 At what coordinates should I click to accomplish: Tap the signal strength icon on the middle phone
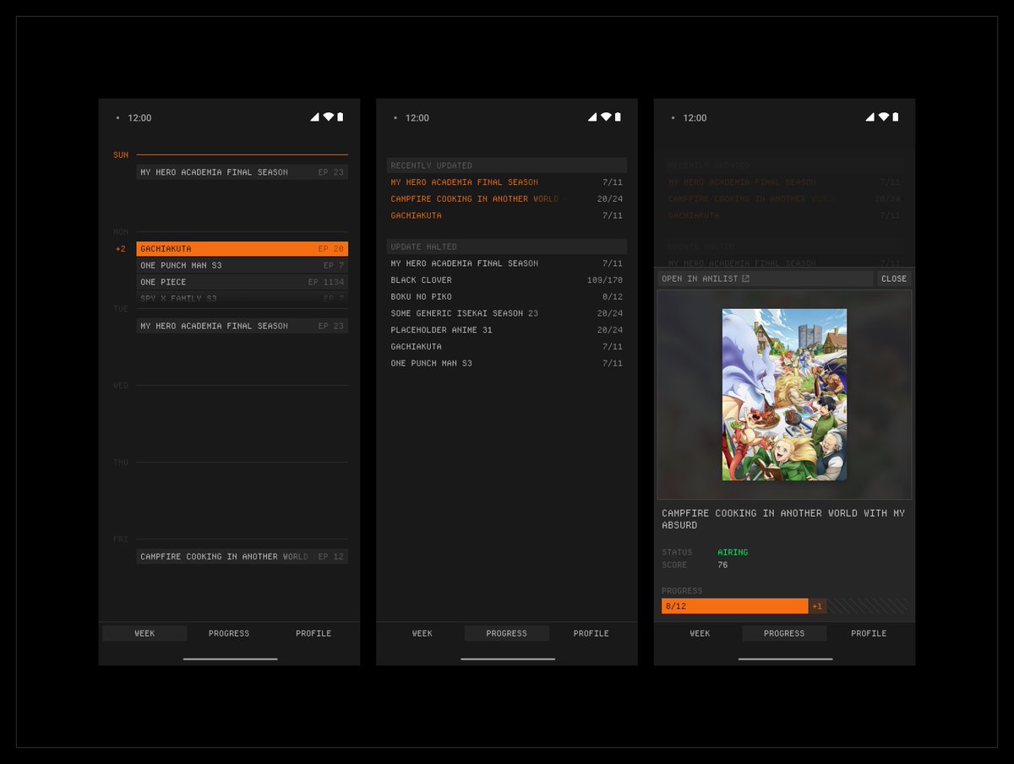[x=592, y=117]
